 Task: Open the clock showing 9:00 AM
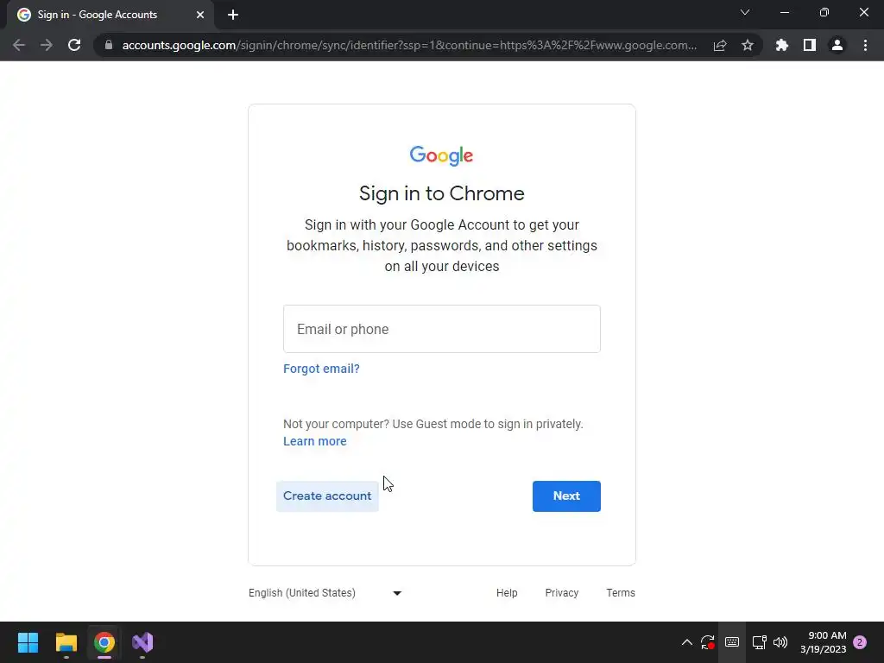(823, 642)
